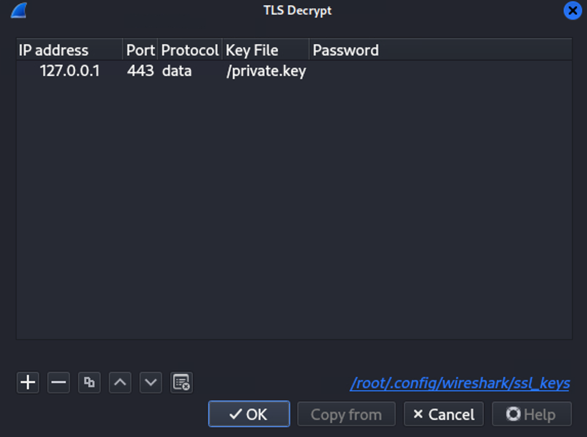Open Help for TLS Decrypt

point(532,414)
